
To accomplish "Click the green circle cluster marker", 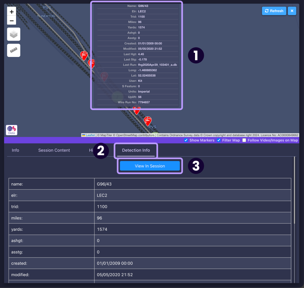I will tap(118, 96).
